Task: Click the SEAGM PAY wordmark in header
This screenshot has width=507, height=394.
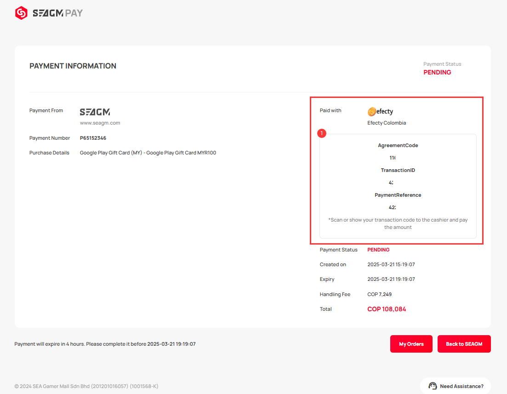Action: click(x=57, y=13)
